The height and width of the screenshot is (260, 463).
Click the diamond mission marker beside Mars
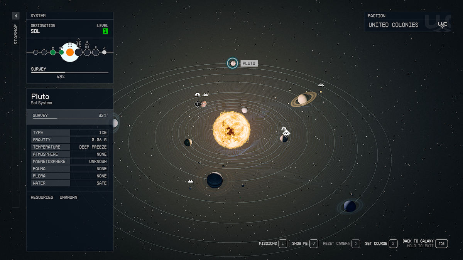[198, 104]
